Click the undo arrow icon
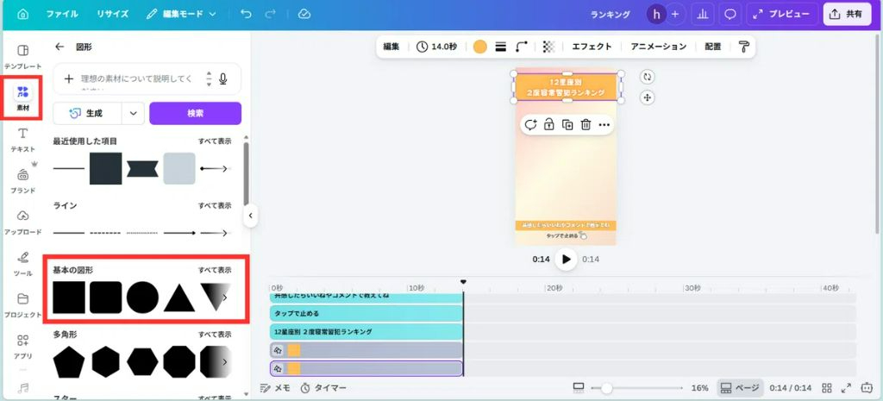 (247, 15)
